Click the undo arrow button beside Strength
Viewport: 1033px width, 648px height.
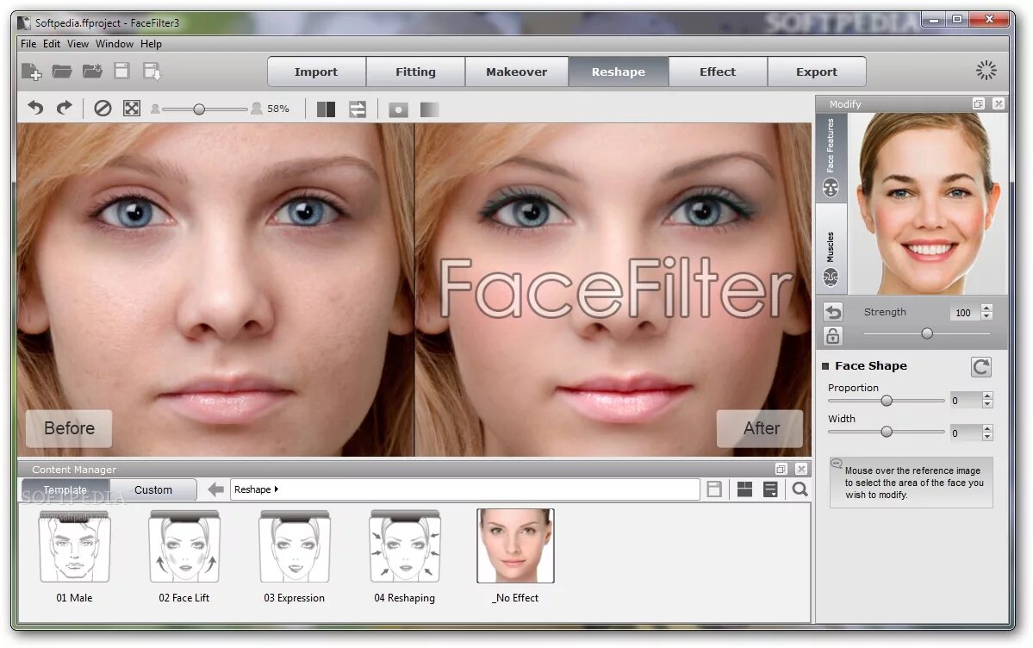tap(833, 312)
